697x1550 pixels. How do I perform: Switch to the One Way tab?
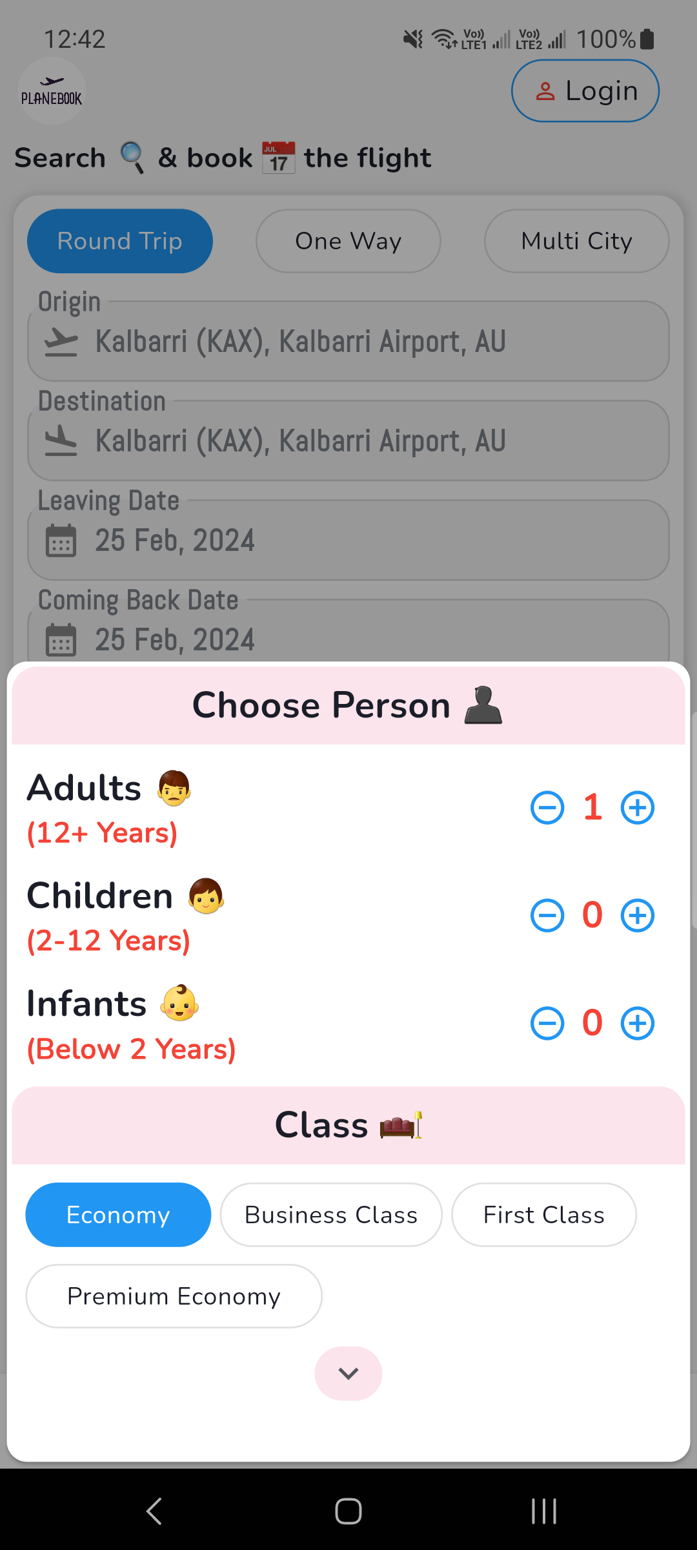348,241
